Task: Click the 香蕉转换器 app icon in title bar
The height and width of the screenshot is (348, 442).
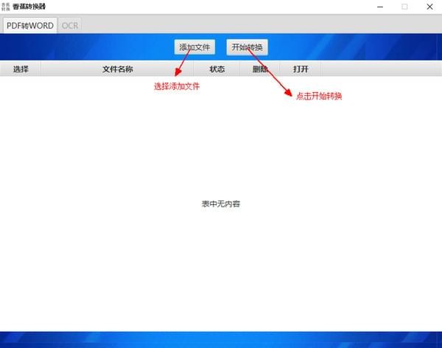Action: (6, 7)
